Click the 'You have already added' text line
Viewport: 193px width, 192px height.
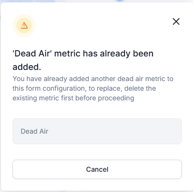pos(93,79)
